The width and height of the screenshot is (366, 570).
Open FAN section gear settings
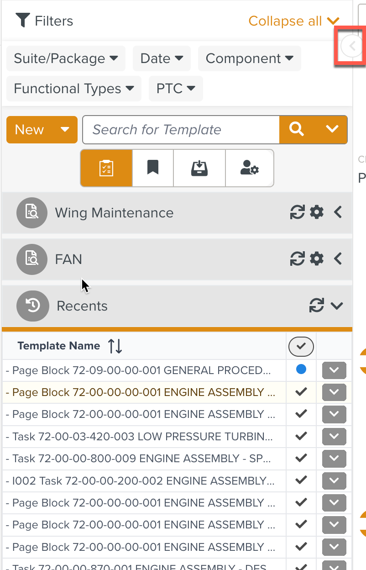pyautogui.click(x=317, y=259)
